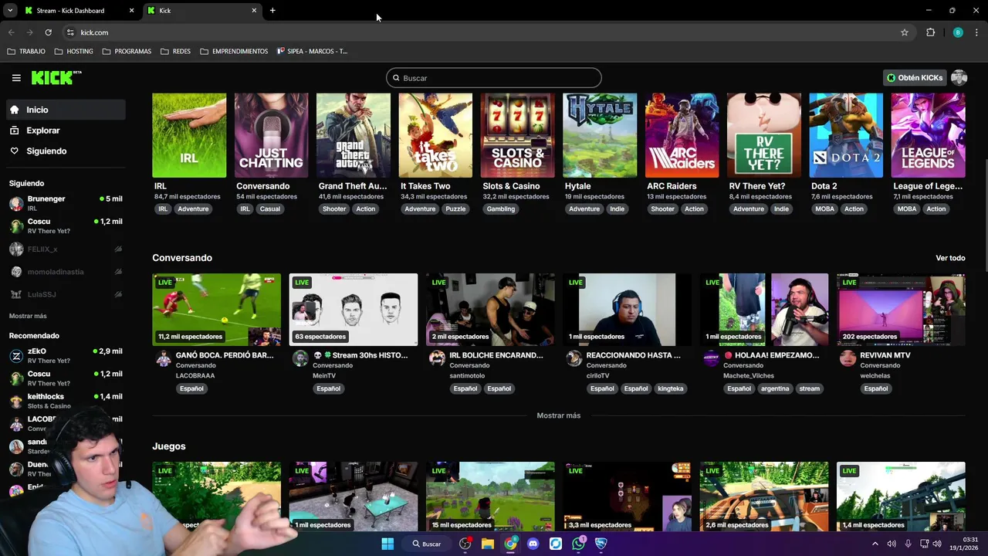Viewport: 988px width, 556px height.
Task: Open the HOSTING bookmarks folder
Action: pos(74,51)
